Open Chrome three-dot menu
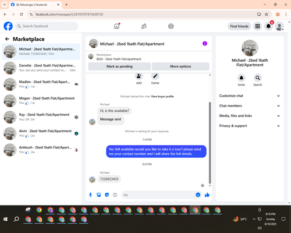The width and height of the screenshot is (291, 233). pos(286,14)
